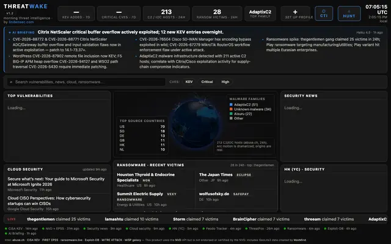The image size is (391, 244).
Task: Open the wolfusofsky.de victim entry
Action: click(x=214, y=194)
